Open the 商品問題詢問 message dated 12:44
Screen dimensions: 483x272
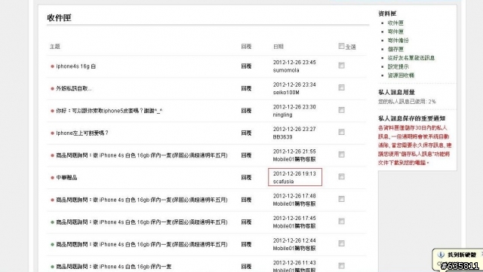coord(142,244)
